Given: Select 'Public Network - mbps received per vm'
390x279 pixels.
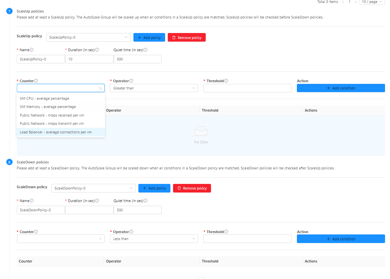Looking at the screenshot, I should point(52,115).
